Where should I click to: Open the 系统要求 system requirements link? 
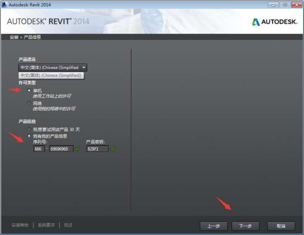[x=46, y=225]
